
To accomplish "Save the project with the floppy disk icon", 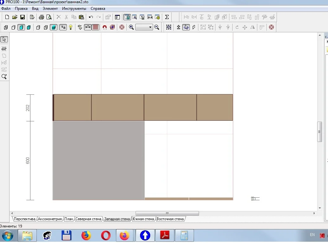I will pyautogui.click(x=23, y=17).
